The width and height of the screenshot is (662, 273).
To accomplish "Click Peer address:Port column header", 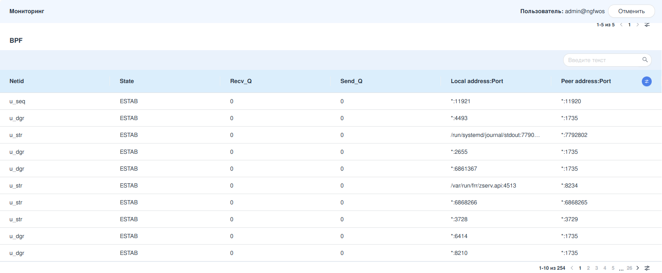I will [586, 81].
